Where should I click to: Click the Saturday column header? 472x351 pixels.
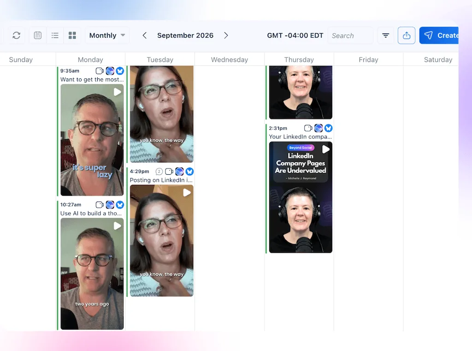(x=438, y=59)
